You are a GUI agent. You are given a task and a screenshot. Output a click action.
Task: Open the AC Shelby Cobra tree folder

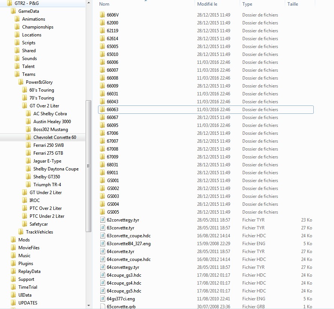point(50,114)
